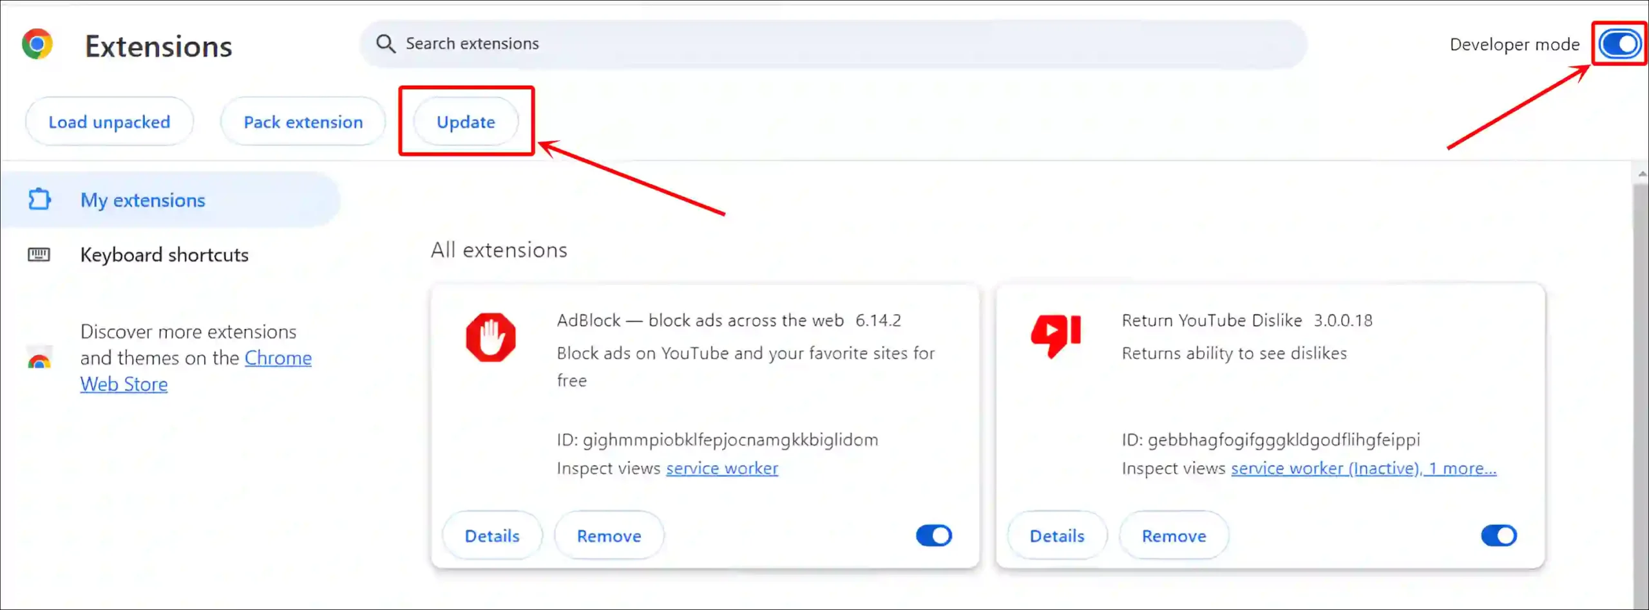1649x610 pixels.
Task: Click the page's vertical scrollbar
Action: (1641, 396)
